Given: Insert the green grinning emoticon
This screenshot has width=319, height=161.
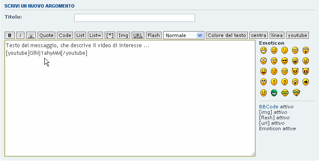Looking at the screenshot, I should pos(274,93).
